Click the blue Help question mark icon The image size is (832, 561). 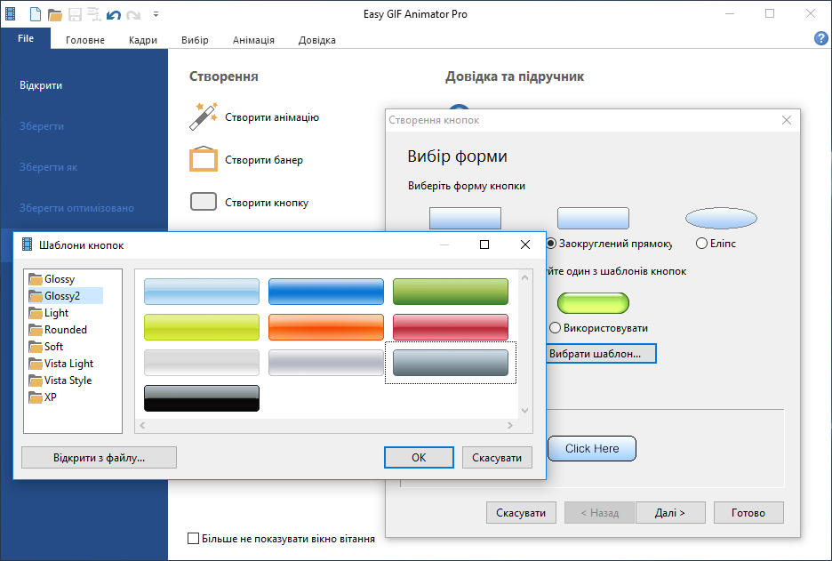[820, 37]
